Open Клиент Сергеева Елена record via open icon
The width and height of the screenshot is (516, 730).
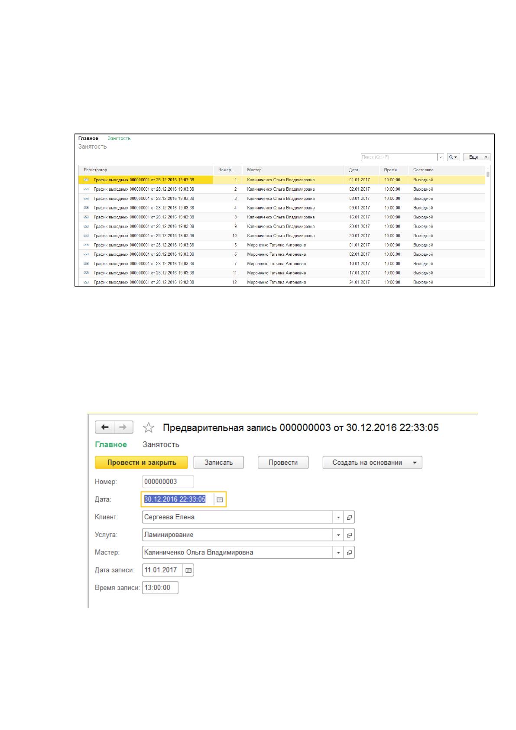pyautogui.click(x=349, y=517)
